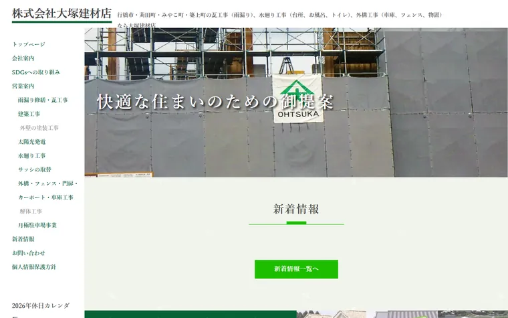Open 会社案内 sidebar link

pos(23,58)
